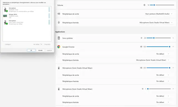
Task: Click the Appliquer button
Action: coord(50,50)
